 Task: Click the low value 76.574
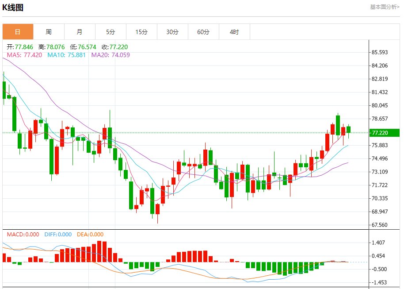pyautogui.click(x=87, y=47)
